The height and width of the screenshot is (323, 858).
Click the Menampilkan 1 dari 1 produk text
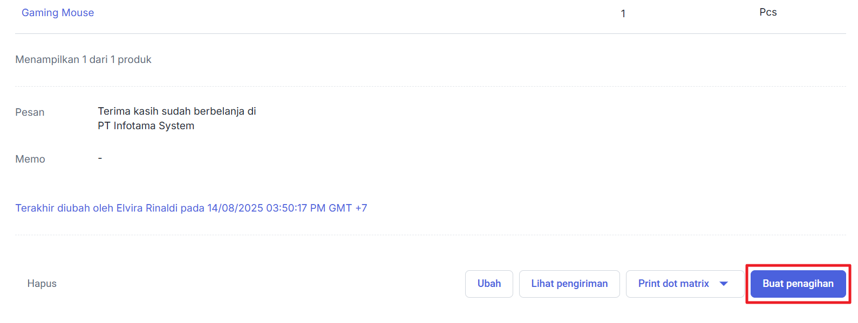[x=83, y=60]
